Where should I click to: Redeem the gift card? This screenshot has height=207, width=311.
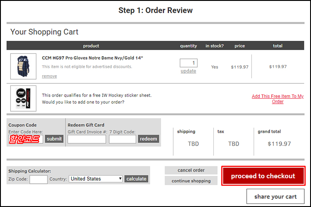[x=148, y=139]
